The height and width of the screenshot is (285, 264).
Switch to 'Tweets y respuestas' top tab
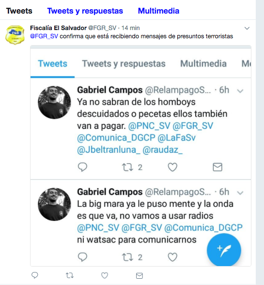point(85,11)
